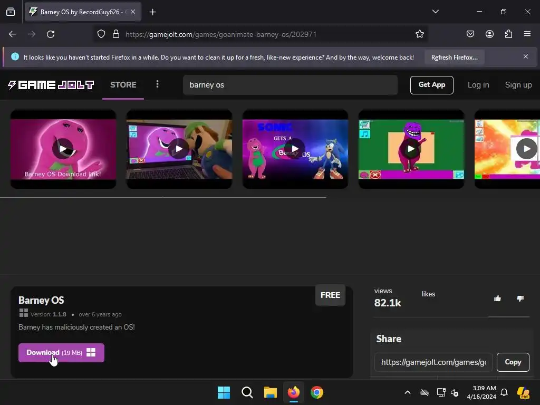Open the Log in link
The width and height of the screenshot is (540, 405).
click(478, 85)
